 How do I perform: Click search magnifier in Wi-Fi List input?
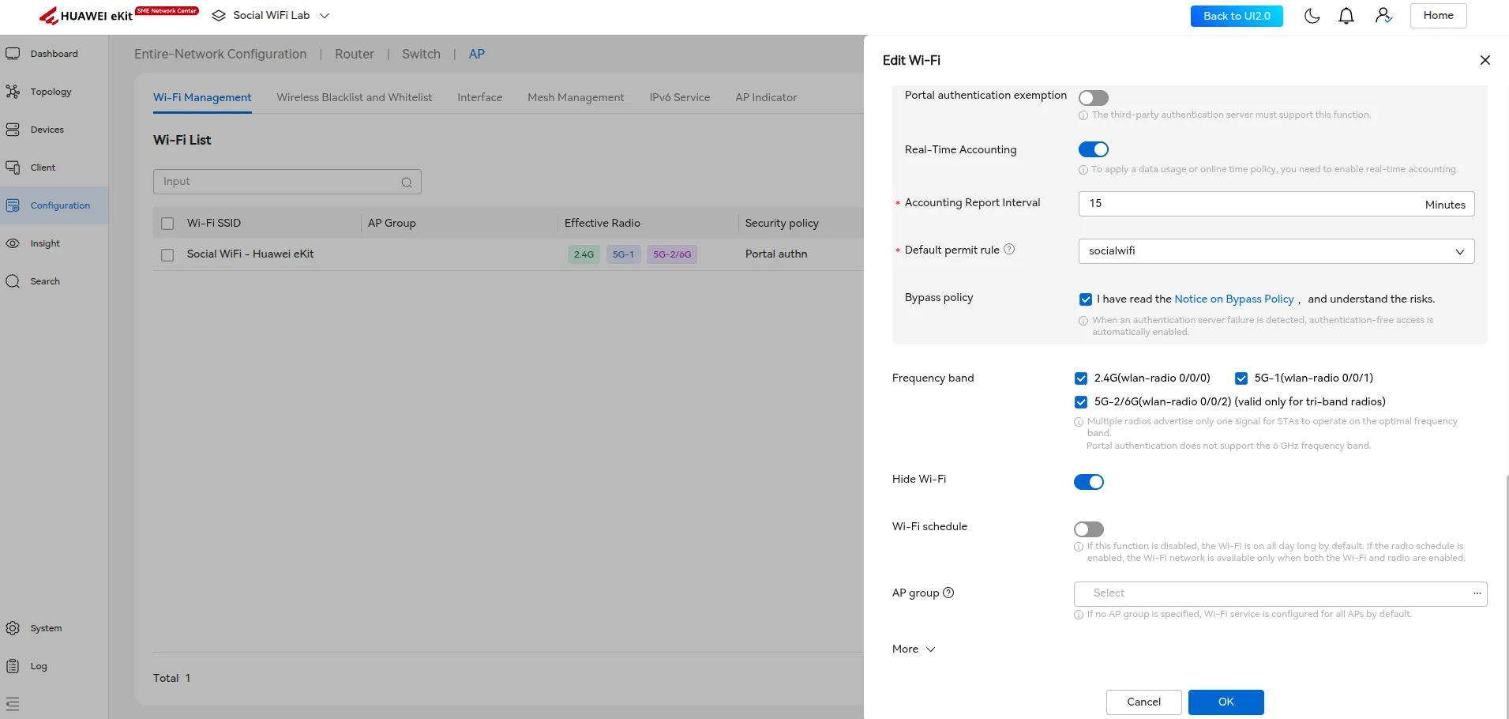click(x=407, y=183)
